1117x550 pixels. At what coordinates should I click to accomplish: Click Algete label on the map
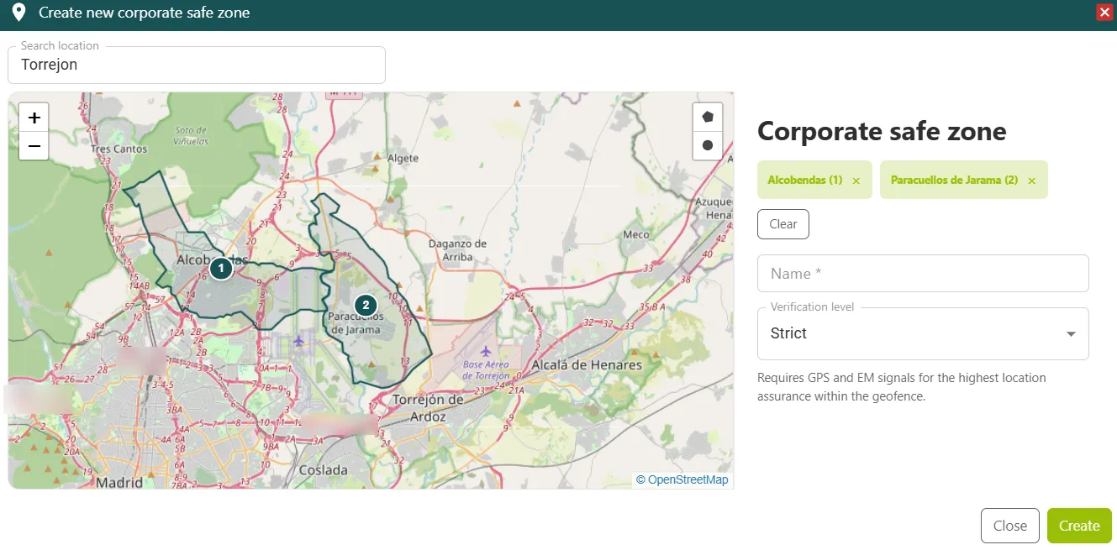[403, 158]
